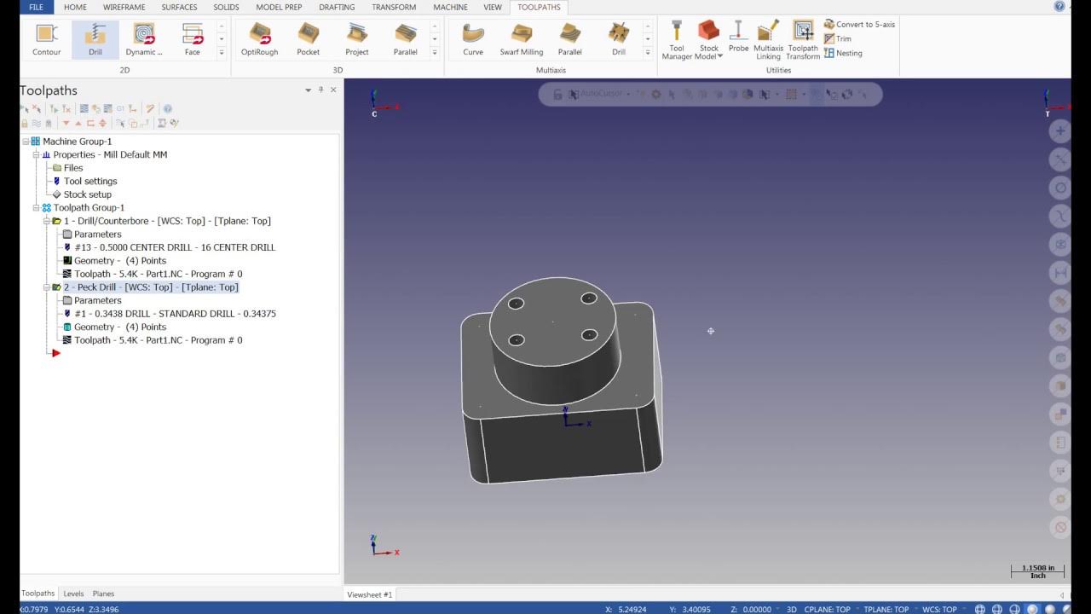Choose the Dynamic Mill toolpath
This screenshot has width=1091, height=614.
pos(144,39)
